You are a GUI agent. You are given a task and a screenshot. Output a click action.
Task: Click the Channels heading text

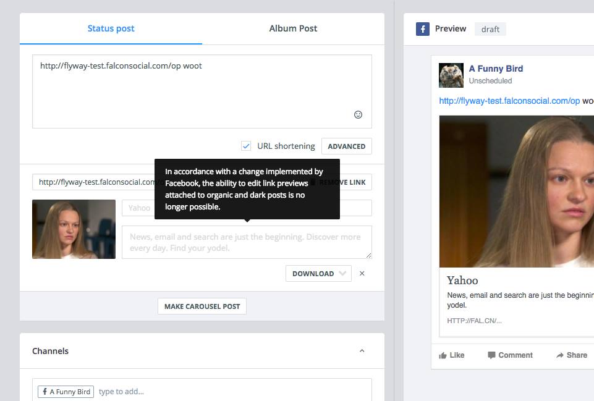tap(51, 351)
